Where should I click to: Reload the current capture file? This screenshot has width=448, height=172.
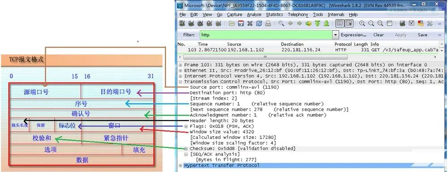tap(259, 24)
